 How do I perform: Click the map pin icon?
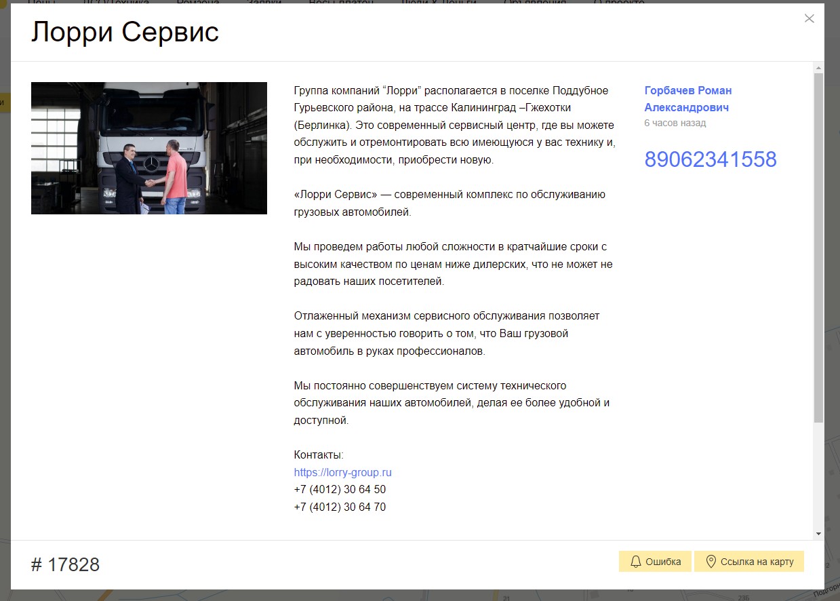click(x=711, y=562)
